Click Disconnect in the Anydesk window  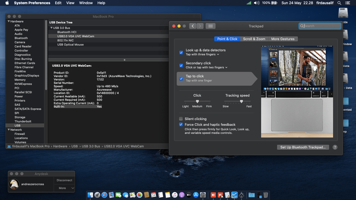tap(64, 180)
